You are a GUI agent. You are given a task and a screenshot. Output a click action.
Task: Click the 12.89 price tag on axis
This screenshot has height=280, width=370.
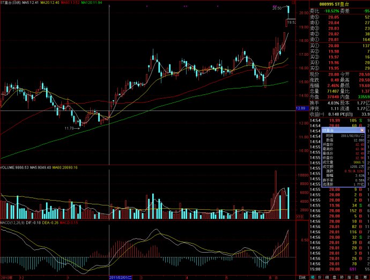(301, 108)
